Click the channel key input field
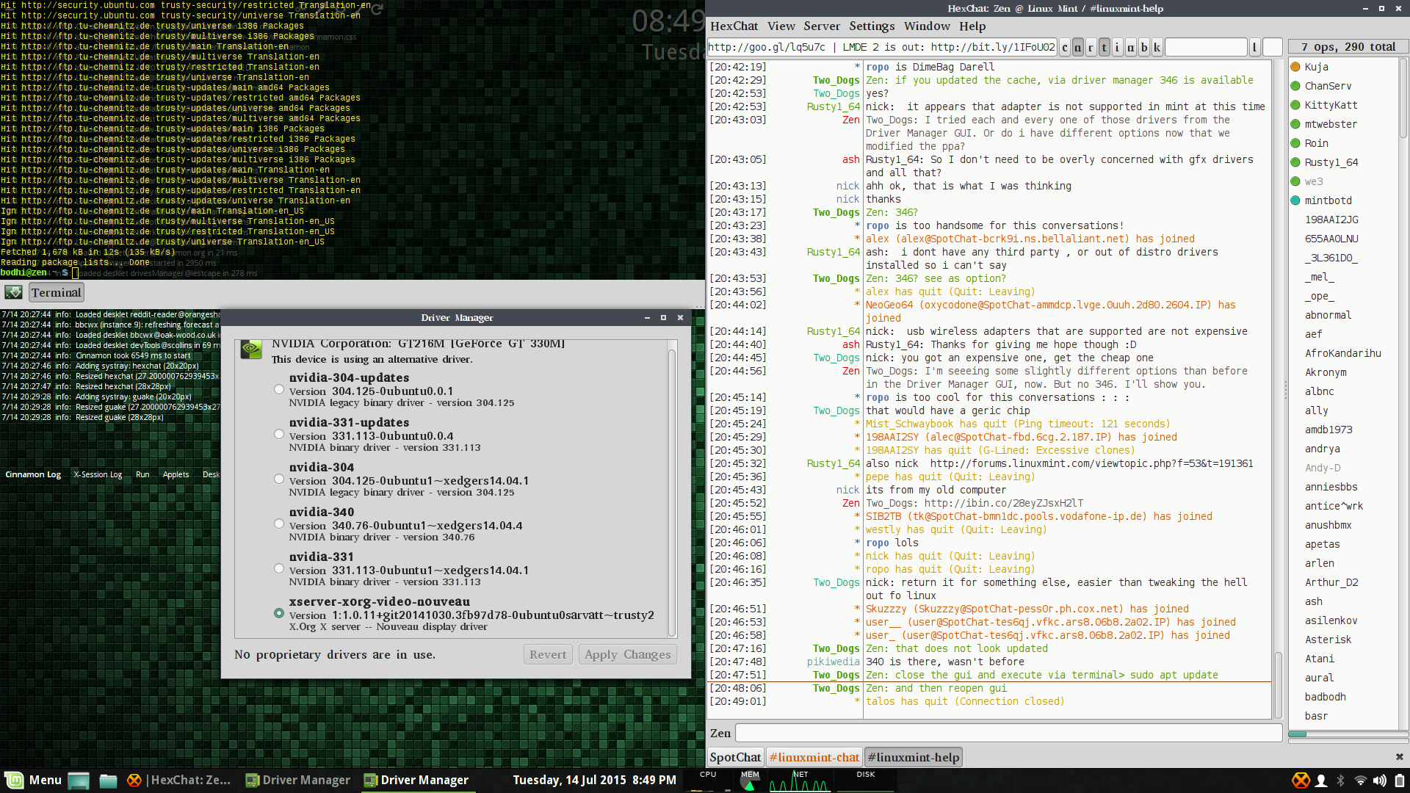The image size is (1410, 793). click(1206, 48)
